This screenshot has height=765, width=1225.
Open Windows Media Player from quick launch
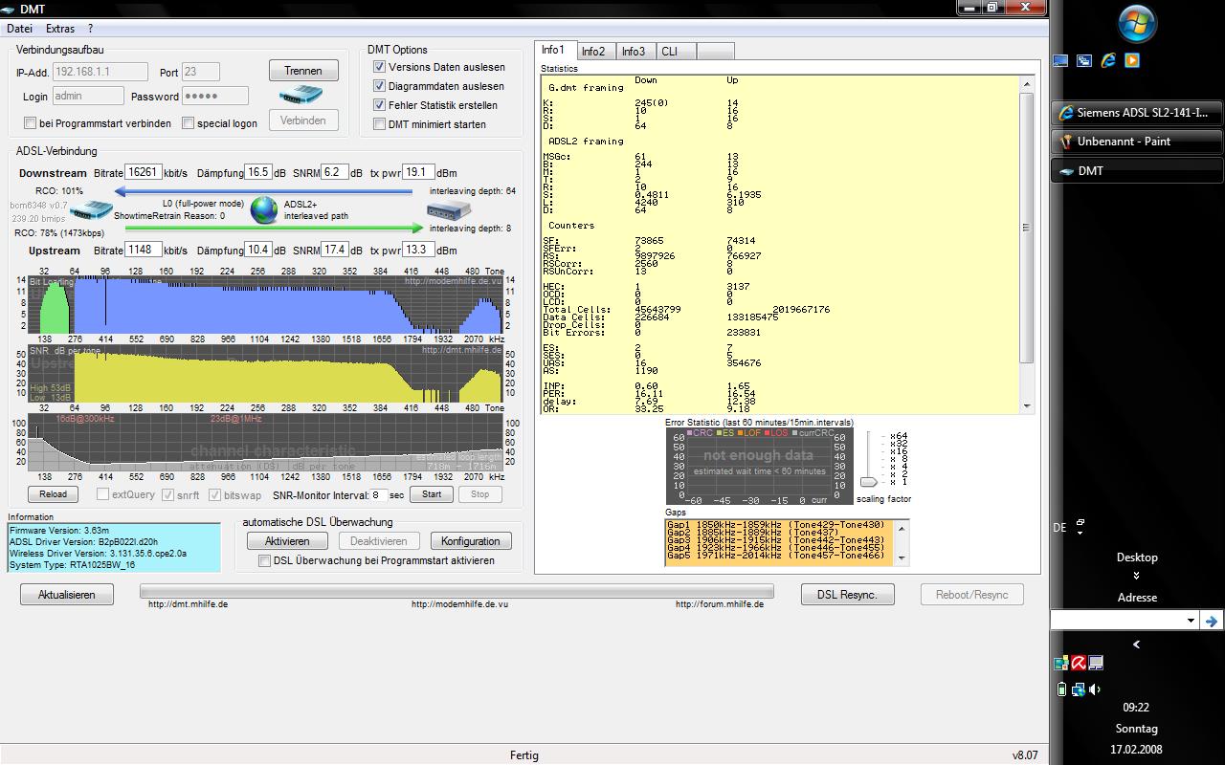tap(1132, 60)
